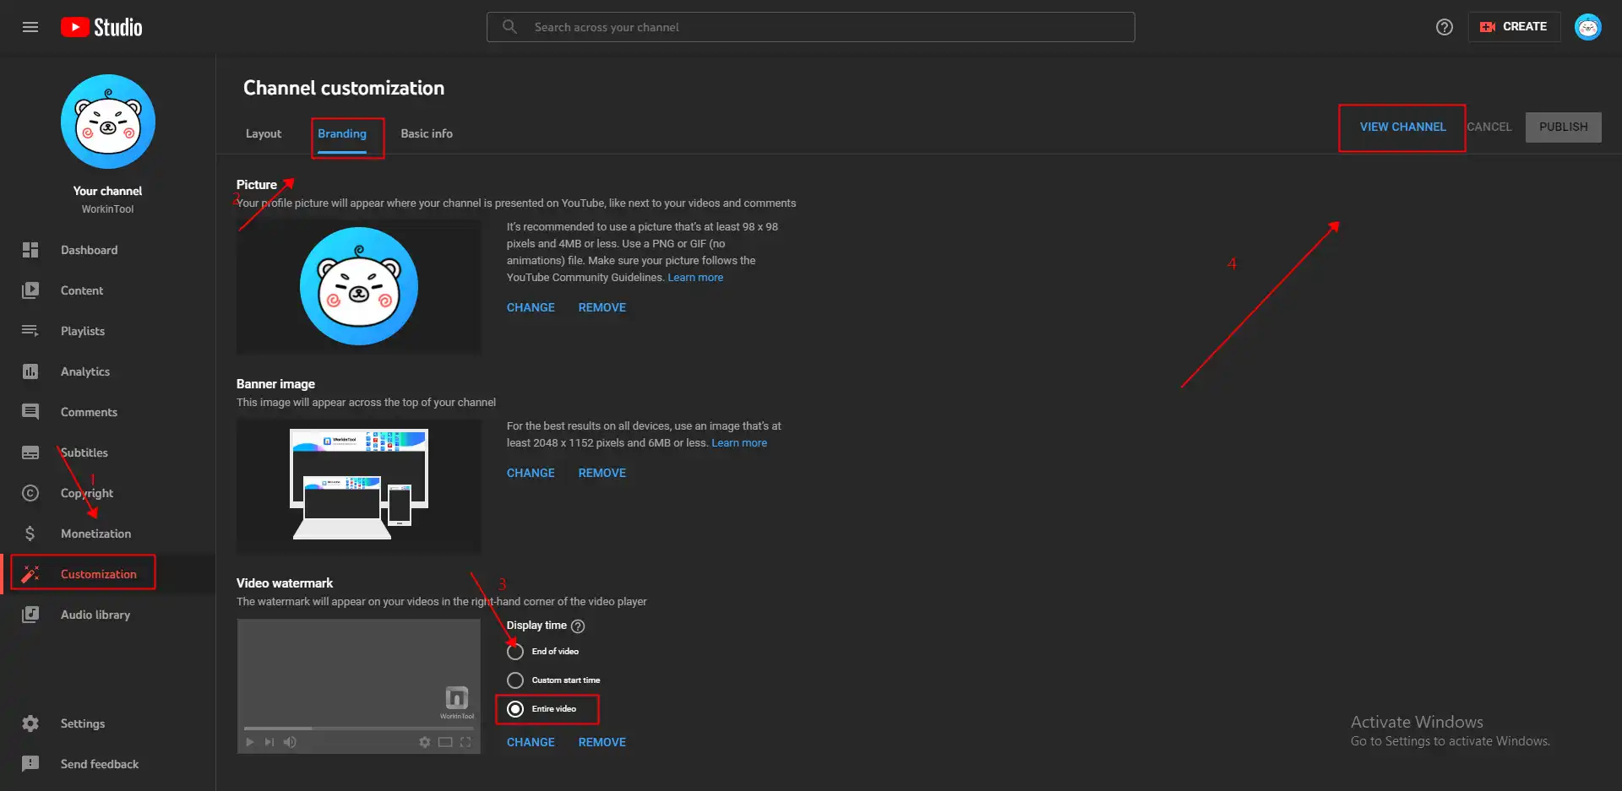Viewport: 1622px width, 791px height.
Task: Click the banner image preview thumbnail
Action: coord(359,486)
